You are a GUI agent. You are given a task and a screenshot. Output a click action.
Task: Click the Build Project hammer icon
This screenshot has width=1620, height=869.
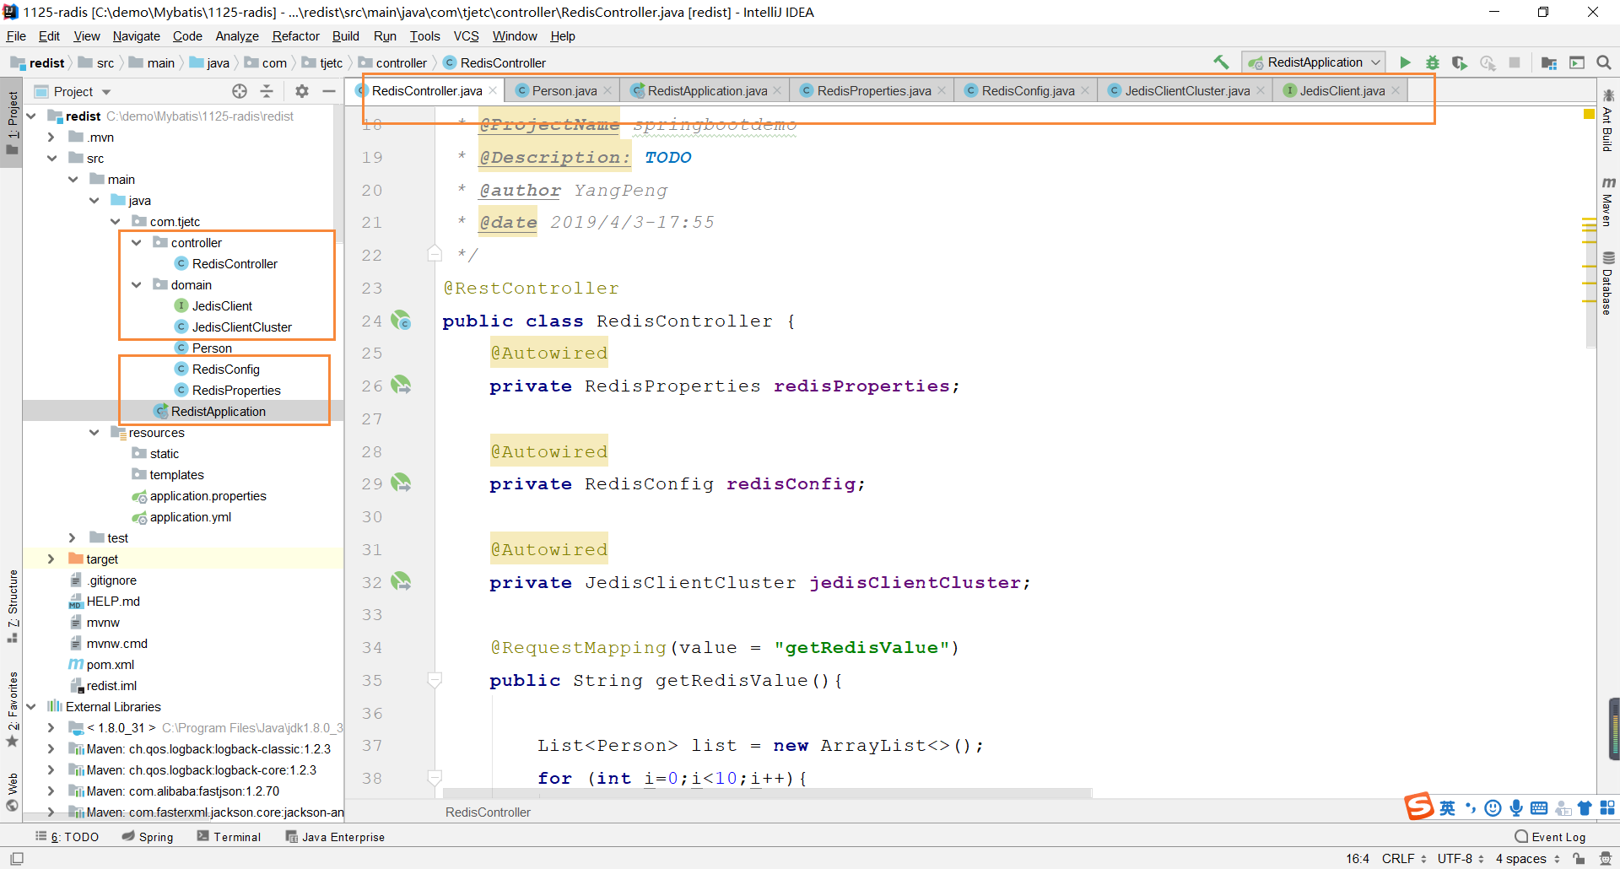pos(1221,62)
